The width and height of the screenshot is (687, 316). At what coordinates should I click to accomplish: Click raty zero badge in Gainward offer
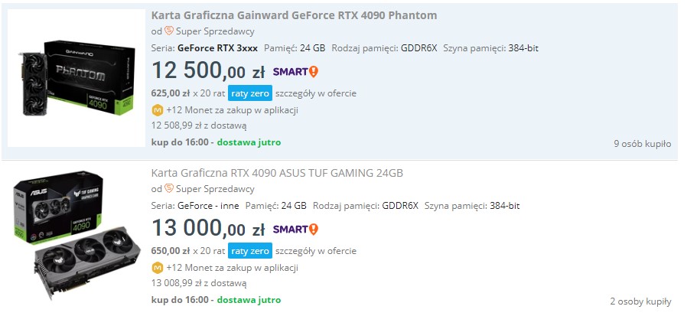[249, 93]
